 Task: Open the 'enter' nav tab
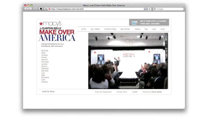tap(84, 29)
